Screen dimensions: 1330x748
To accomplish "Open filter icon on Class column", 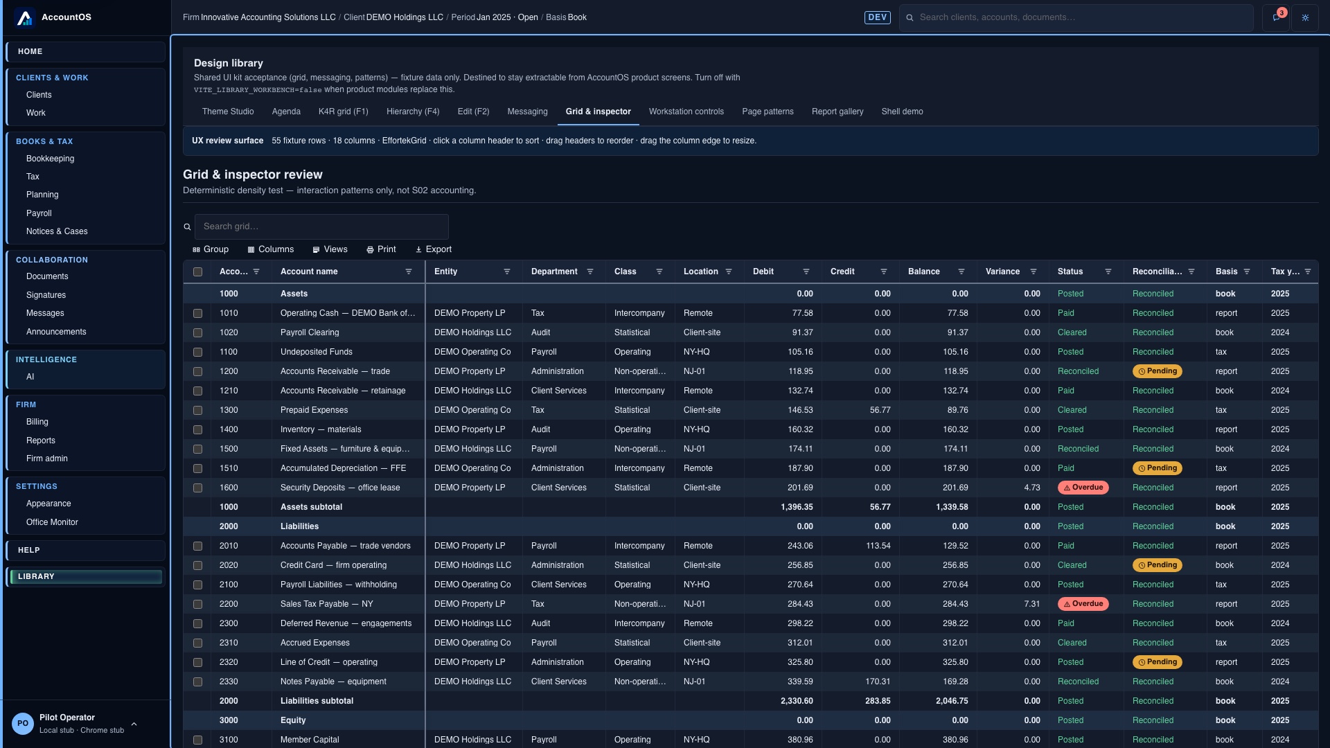I will pos(659,271).
